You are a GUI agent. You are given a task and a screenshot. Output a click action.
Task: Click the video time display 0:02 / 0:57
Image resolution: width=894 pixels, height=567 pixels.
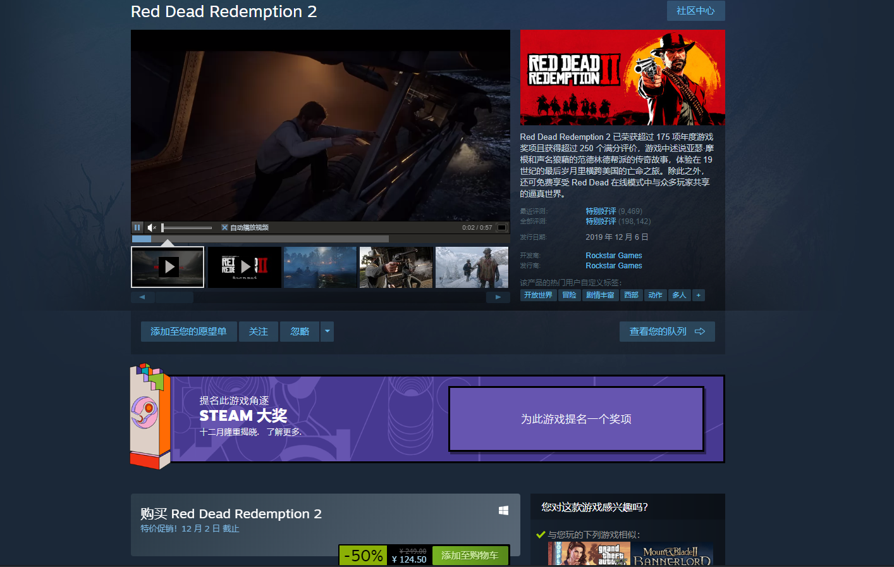tap(477, 227)
